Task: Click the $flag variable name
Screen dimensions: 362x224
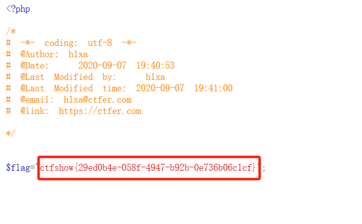Action: pos(18,168)
